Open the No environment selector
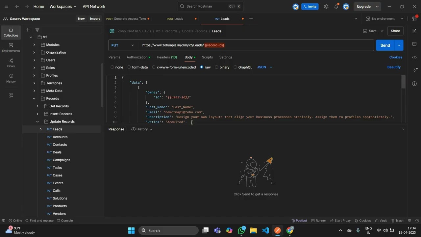 [384, 19]
